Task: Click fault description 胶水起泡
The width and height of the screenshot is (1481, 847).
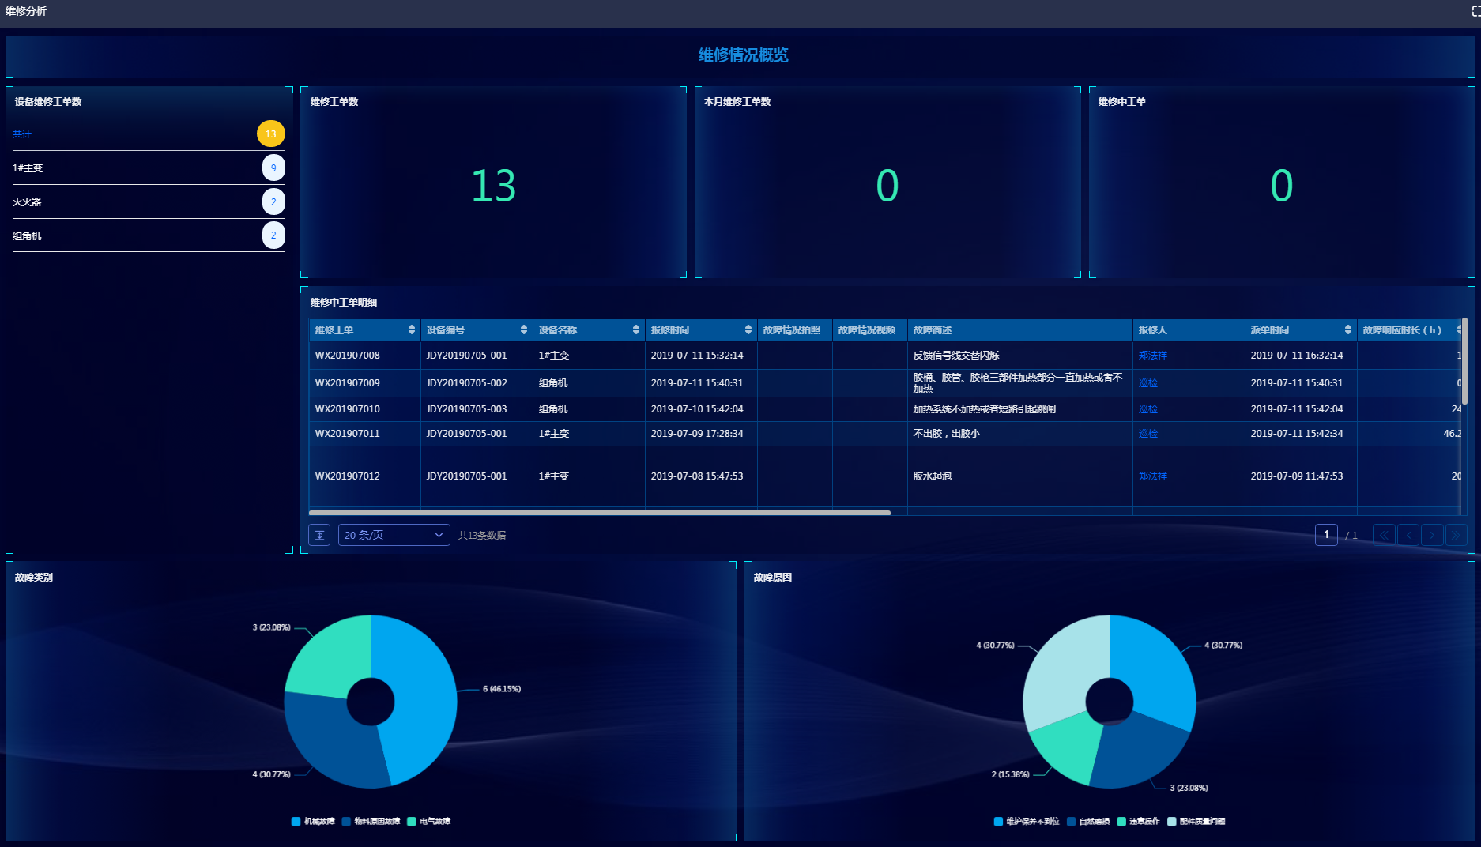Action: [933, 476]
